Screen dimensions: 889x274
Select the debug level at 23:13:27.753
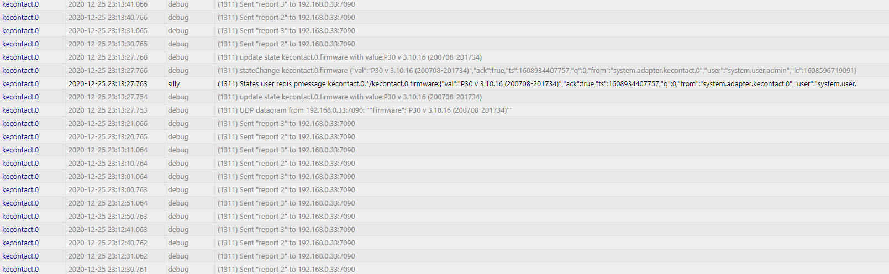pos(178,110)
